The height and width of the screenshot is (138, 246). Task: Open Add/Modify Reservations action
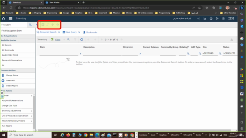(x=12, y=100)
